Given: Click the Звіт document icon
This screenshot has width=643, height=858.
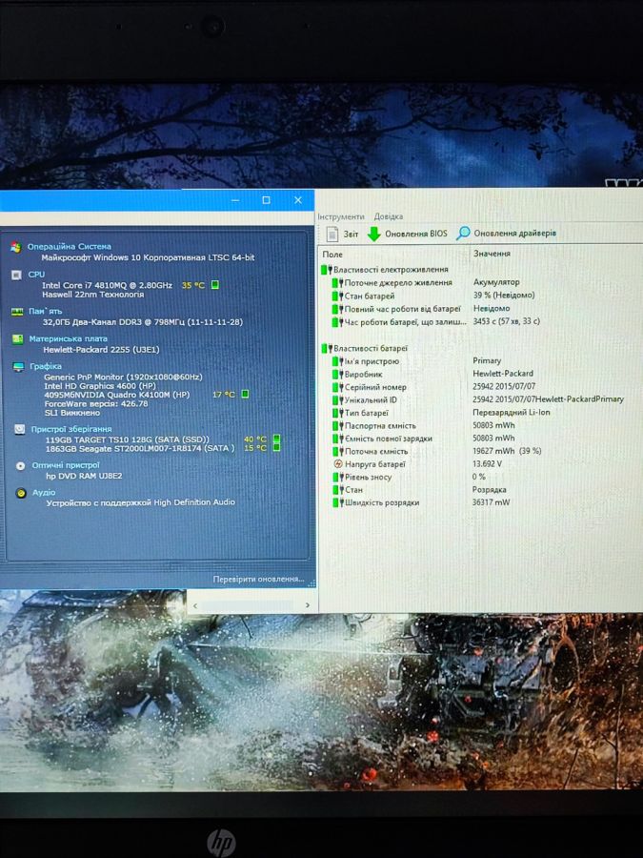Looking at the screenshot, I should coord(332,235).
